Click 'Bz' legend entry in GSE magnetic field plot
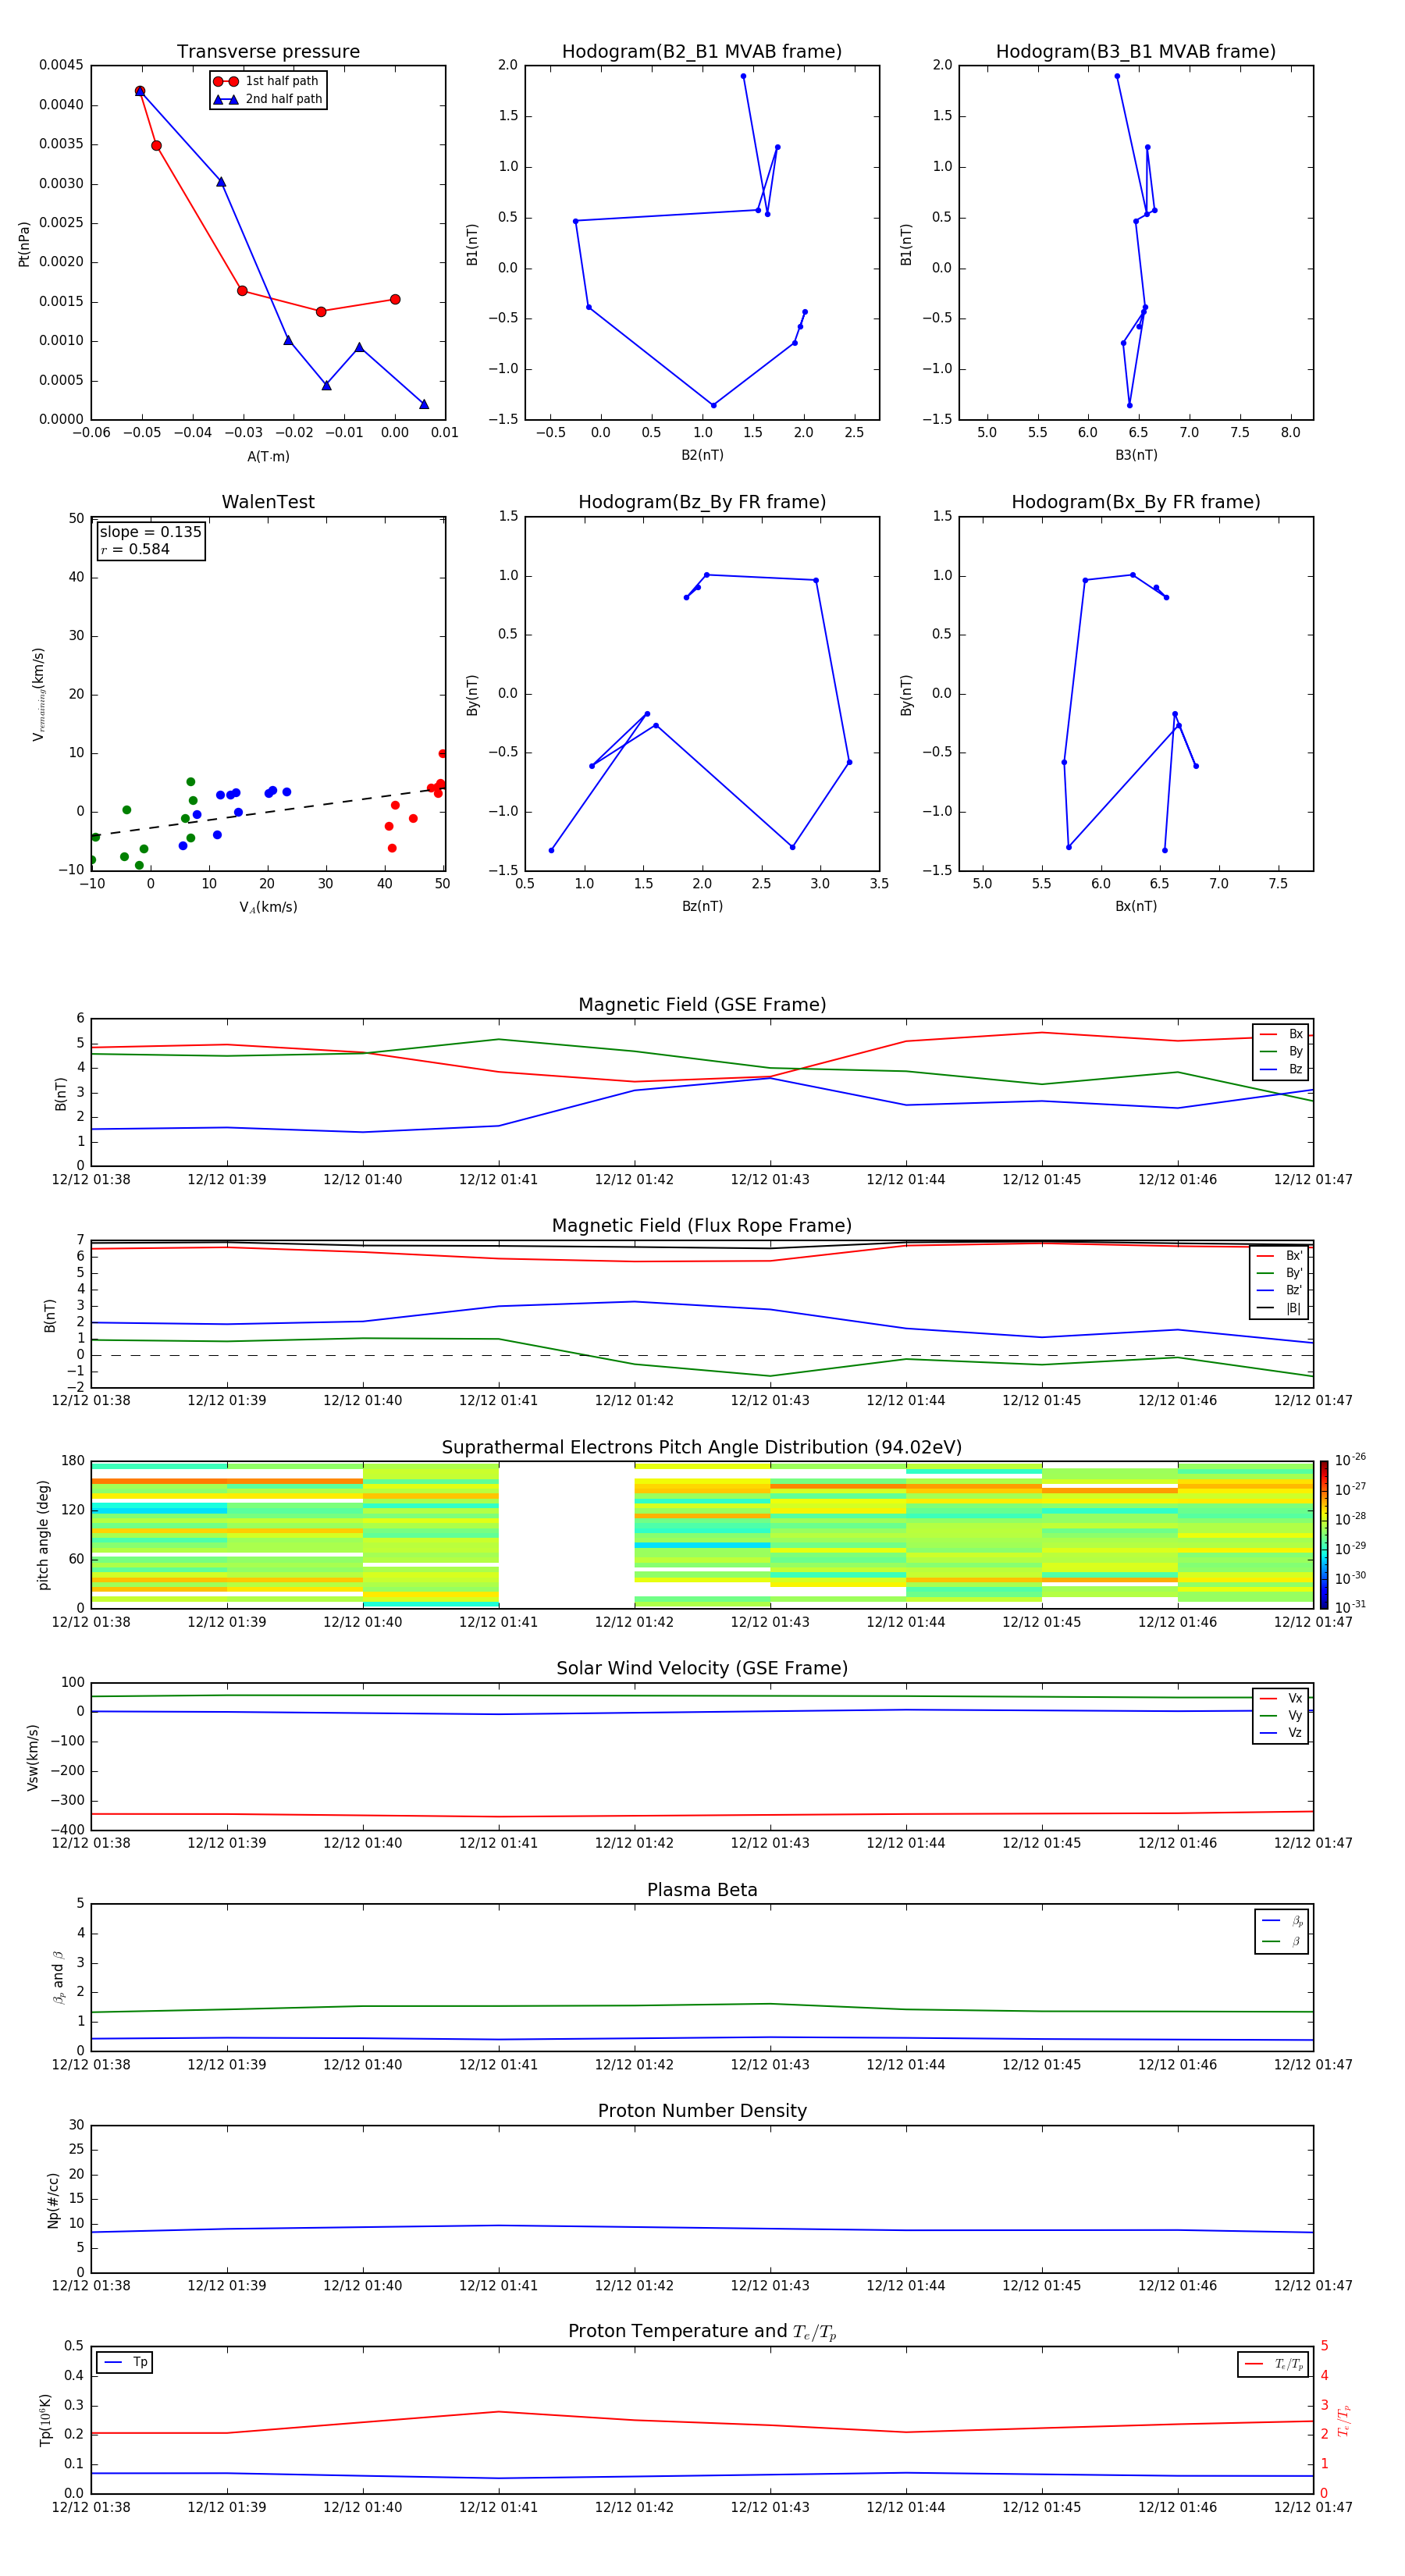Screen dimensions: 1405x2576 point(1282,1069)
